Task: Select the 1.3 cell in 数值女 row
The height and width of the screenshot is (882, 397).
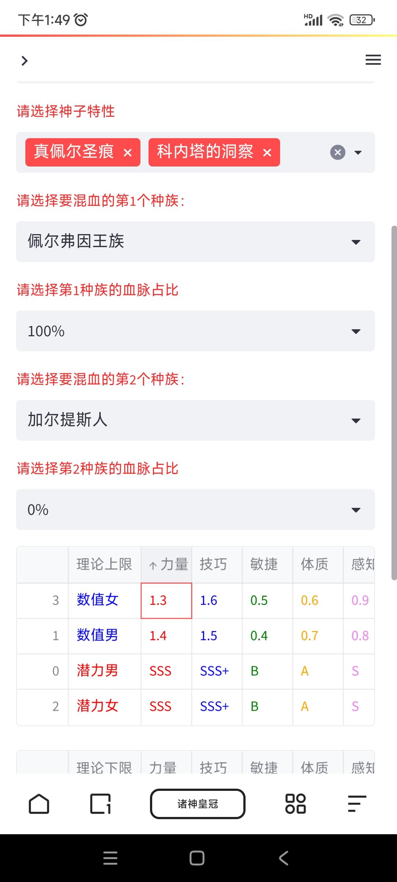Action: (x=167, y=600)
